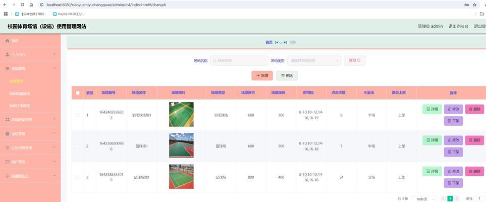Tick the checkbox for 篮球场1 row
This screenshot has width=486, height=202.
pos(78,146)
